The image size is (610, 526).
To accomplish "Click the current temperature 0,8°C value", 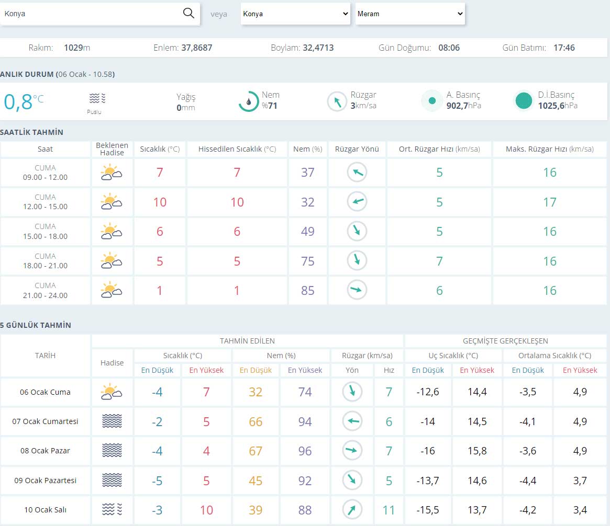I will point(24,102).
